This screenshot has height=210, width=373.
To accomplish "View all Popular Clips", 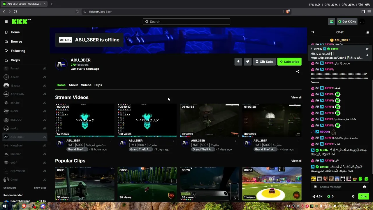I will (x=296, y=161).
